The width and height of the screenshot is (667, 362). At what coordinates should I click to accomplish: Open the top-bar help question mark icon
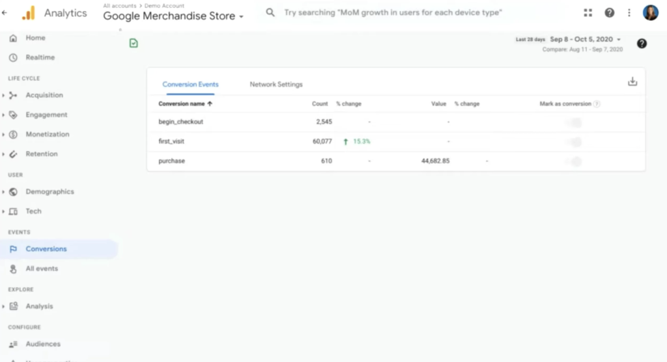tap(609, 13)
